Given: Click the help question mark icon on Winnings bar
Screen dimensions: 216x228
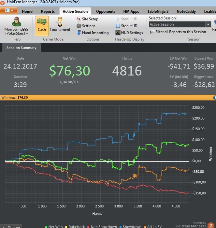Looking at the screenshot, I should click(215, 98).
